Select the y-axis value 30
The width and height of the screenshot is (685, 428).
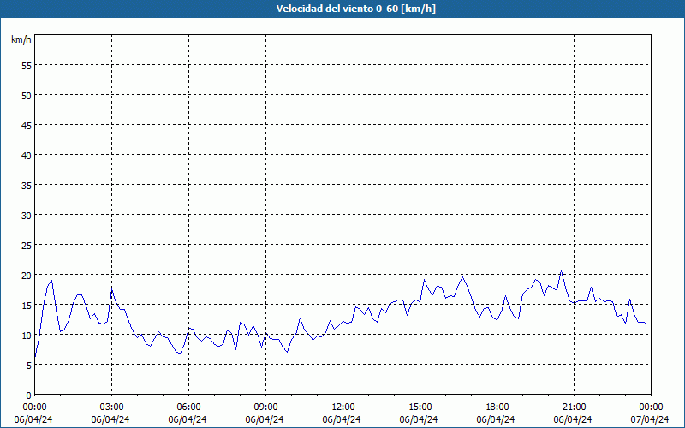pyautogui.click(x=26, y=216)
